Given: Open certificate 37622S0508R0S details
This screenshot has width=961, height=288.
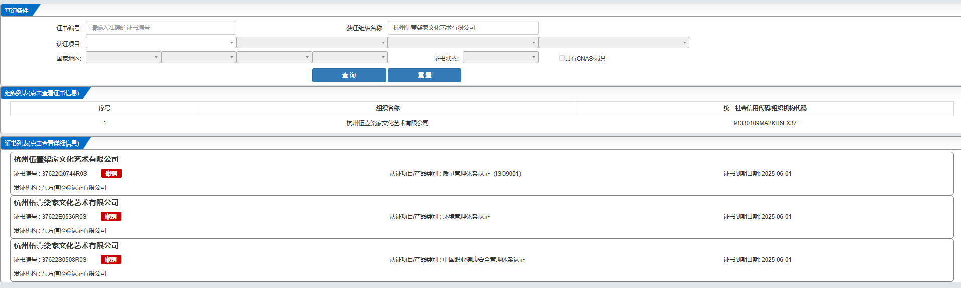Looking at the screenshot, I should click(x=482, y=260).
